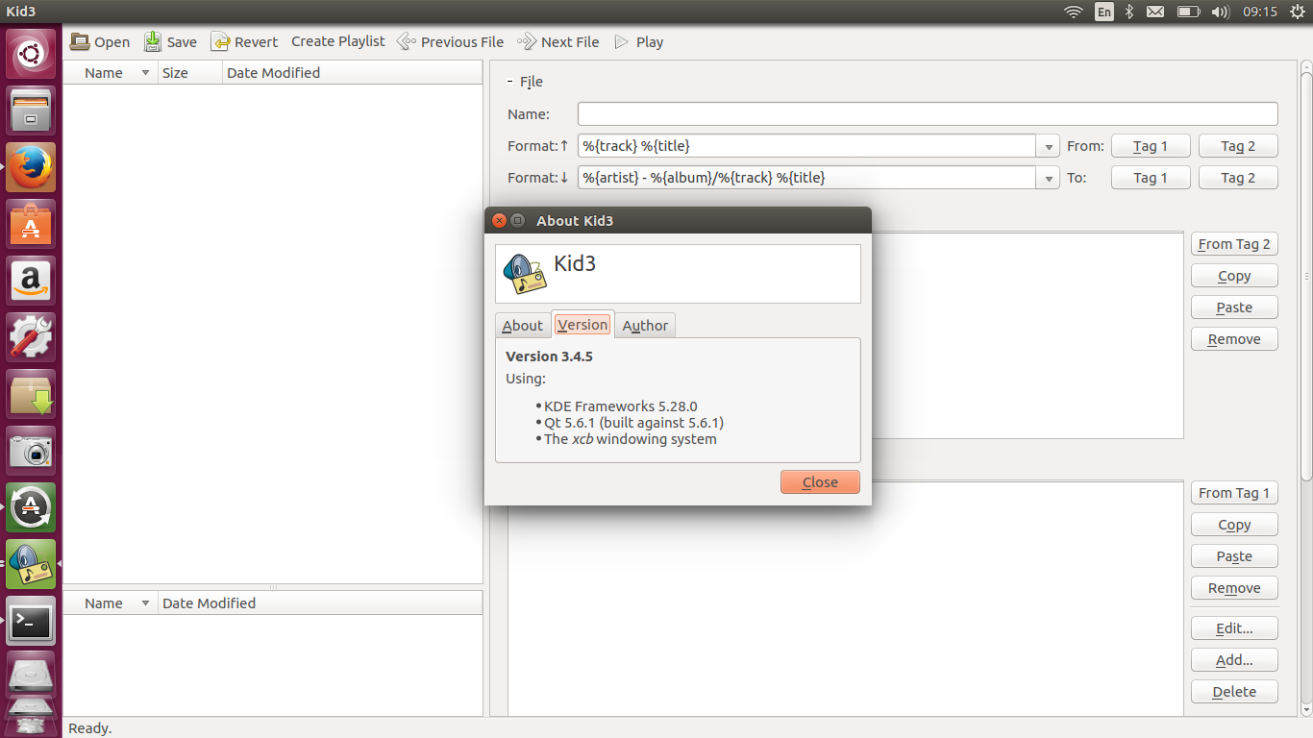Open the mail messaging indicator
Screen dimensions: 1313x738
[1155, 12]
